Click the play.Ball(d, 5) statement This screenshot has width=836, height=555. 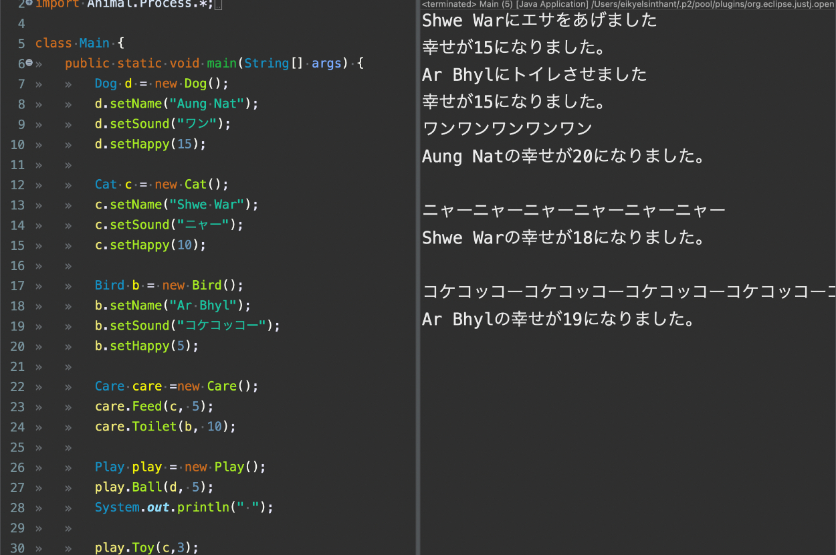tap(154, 487)
